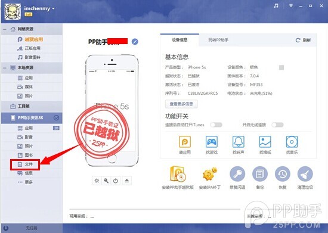328x233 pixels.
Task: Click the magnifier icon under phone
Action: click(106, 181)
